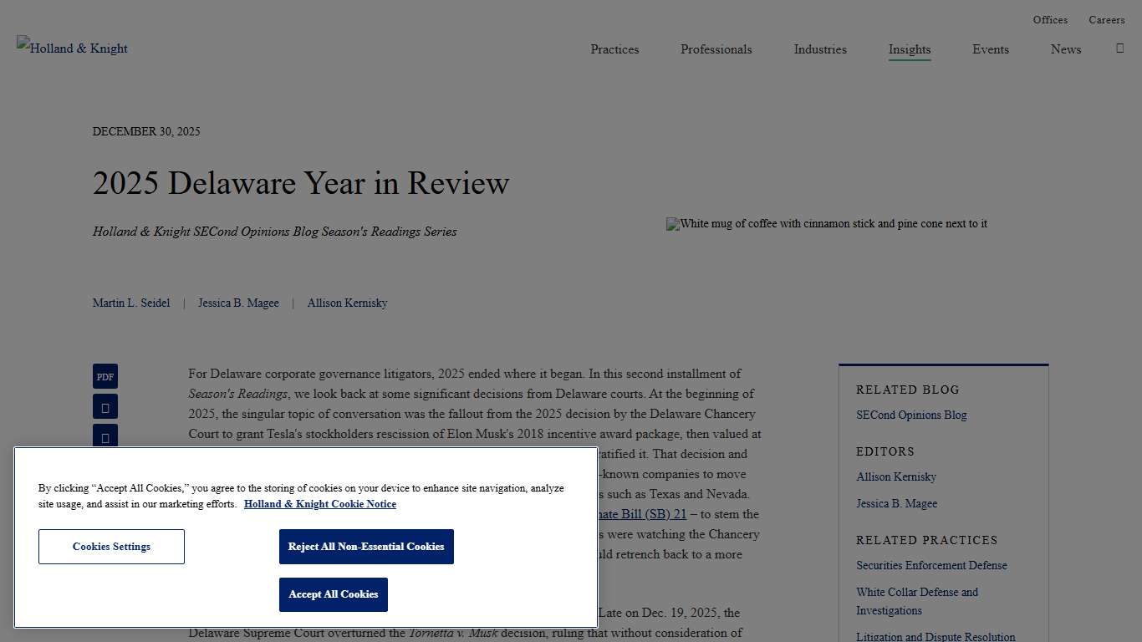Open the Industries menu
1142x642 pixels.
pyautogui.click(x=820, y=49)
